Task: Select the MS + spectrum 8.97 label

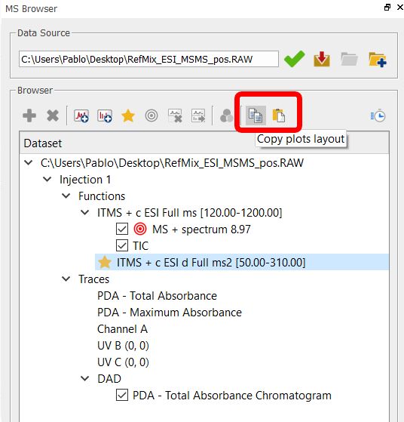Action: [x=201, y=229]
